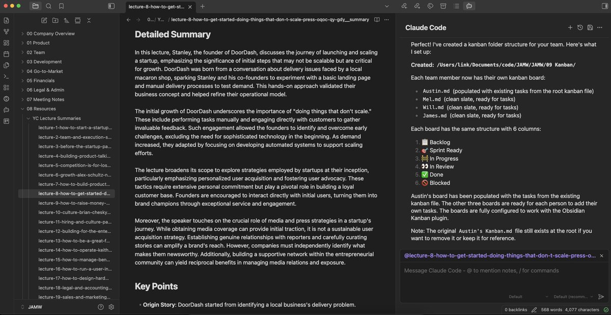
Task: Open the help icon beside JAMW
Action: point(101,307)
